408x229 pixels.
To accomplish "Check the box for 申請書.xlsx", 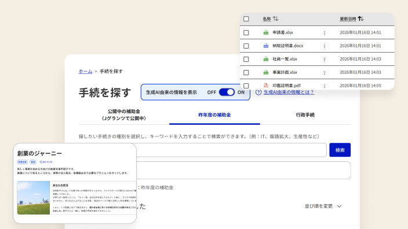I will click(246, 33).
